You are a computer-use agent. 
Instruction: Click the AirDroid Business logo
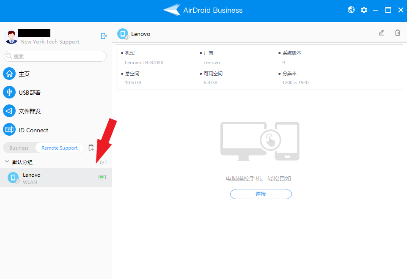click(x=203, y=10)
